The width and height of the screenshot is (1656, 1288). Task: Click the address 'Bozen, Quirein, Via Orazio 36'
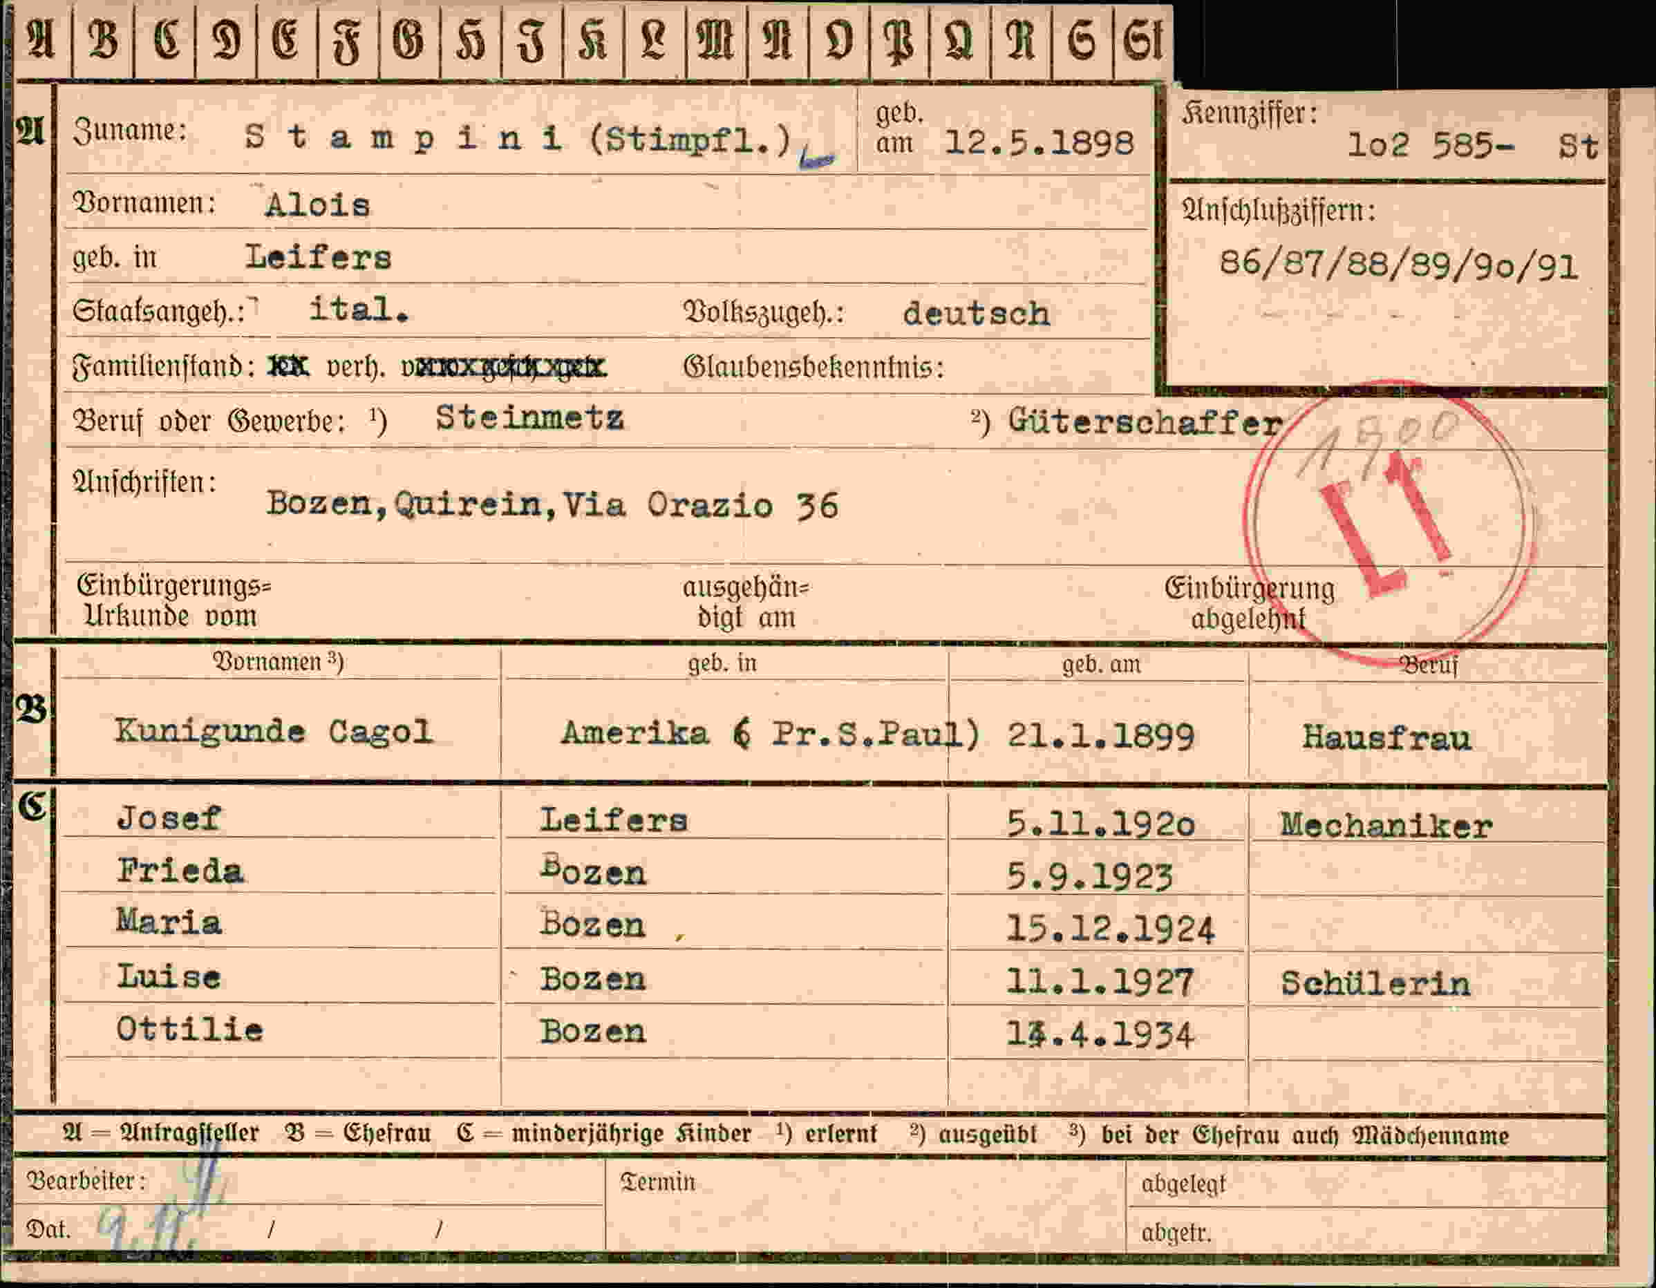552,505
